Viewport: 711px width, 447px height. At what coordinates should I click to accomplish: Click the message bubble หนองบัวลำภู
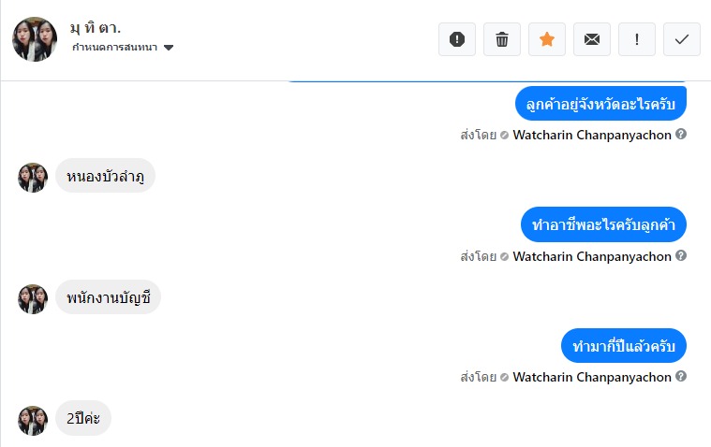point(105,176)
